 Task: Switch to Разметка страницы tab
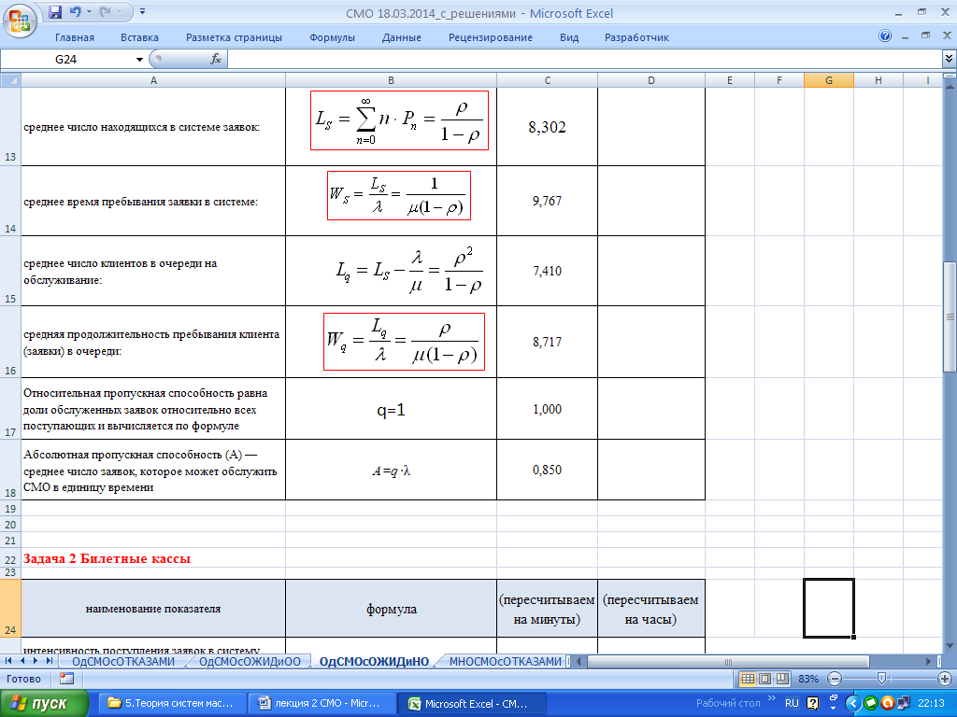(x=234, y=37)
